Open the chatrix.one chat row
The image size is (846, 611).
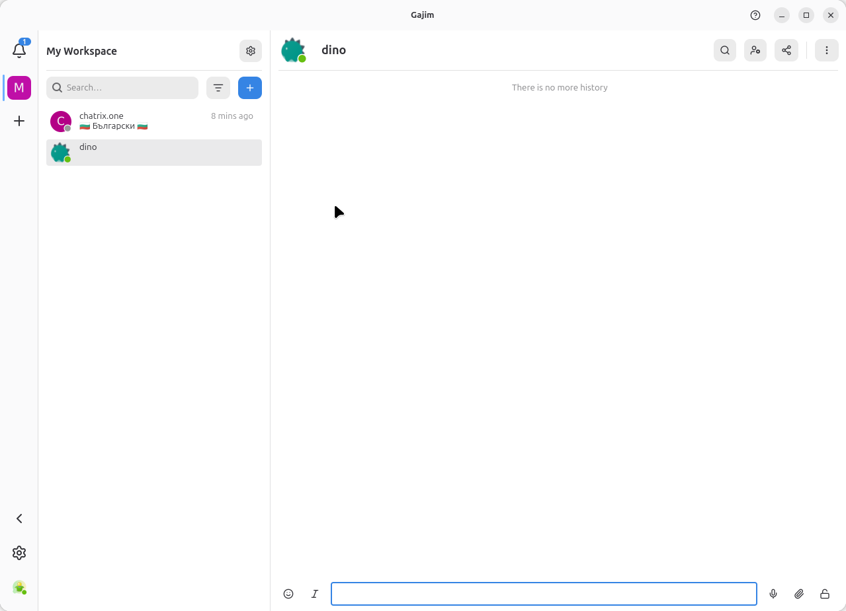pos(154,121)
